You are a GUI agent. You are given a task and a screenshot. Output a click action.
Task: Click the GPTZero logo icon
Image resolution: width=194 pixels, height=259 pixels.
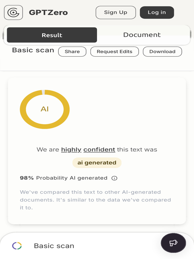[x=13, y=12]
